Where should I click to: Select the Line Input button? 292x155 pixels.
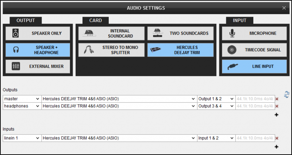tap(254, 67)
